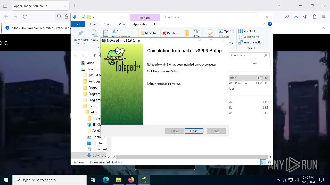This screenshot has height=185, width=330.
Task: Open the Move to dropdown
Action: tap(150, 33)
